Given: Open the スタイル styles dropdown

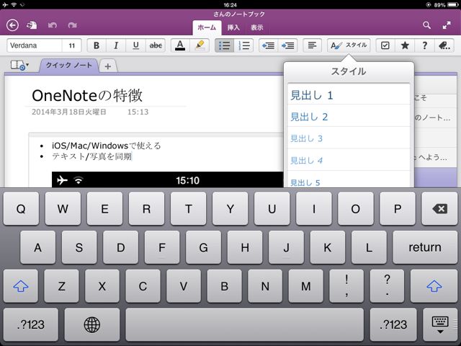Looking at the screenshot, I should point(349,45).
